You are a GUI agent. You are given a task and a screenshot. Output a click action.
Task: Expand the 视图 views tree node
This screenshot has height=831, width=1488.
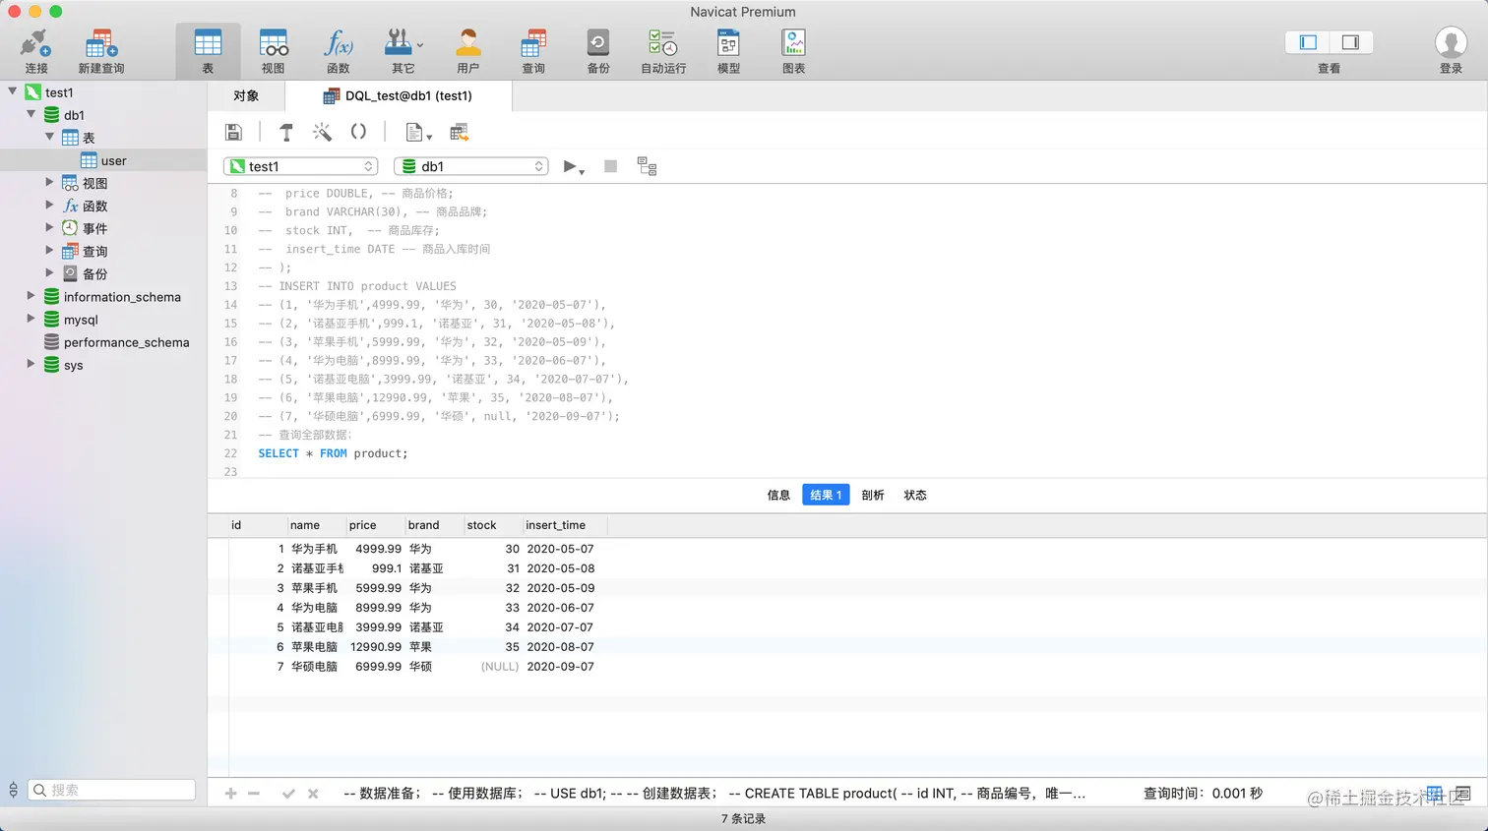pos(50,182)
